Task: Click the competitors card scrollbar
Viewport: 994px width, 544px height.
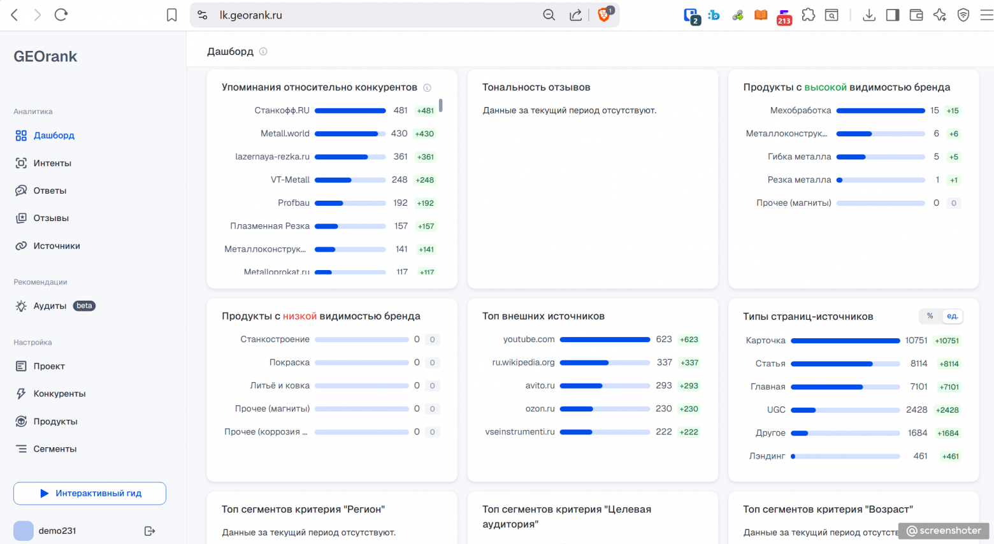Action: tap(440, 105)
